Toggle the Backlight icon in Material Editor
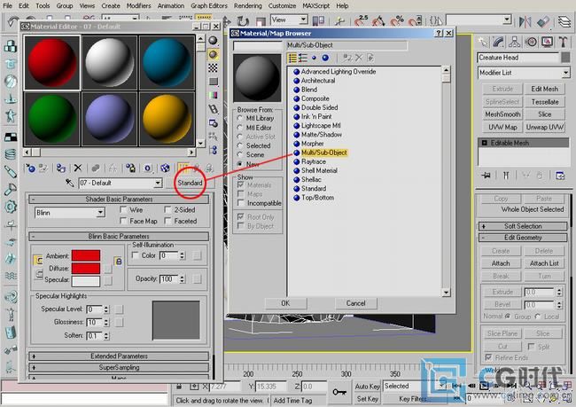This screenshot has height=407, width=576. pos(213,54)
